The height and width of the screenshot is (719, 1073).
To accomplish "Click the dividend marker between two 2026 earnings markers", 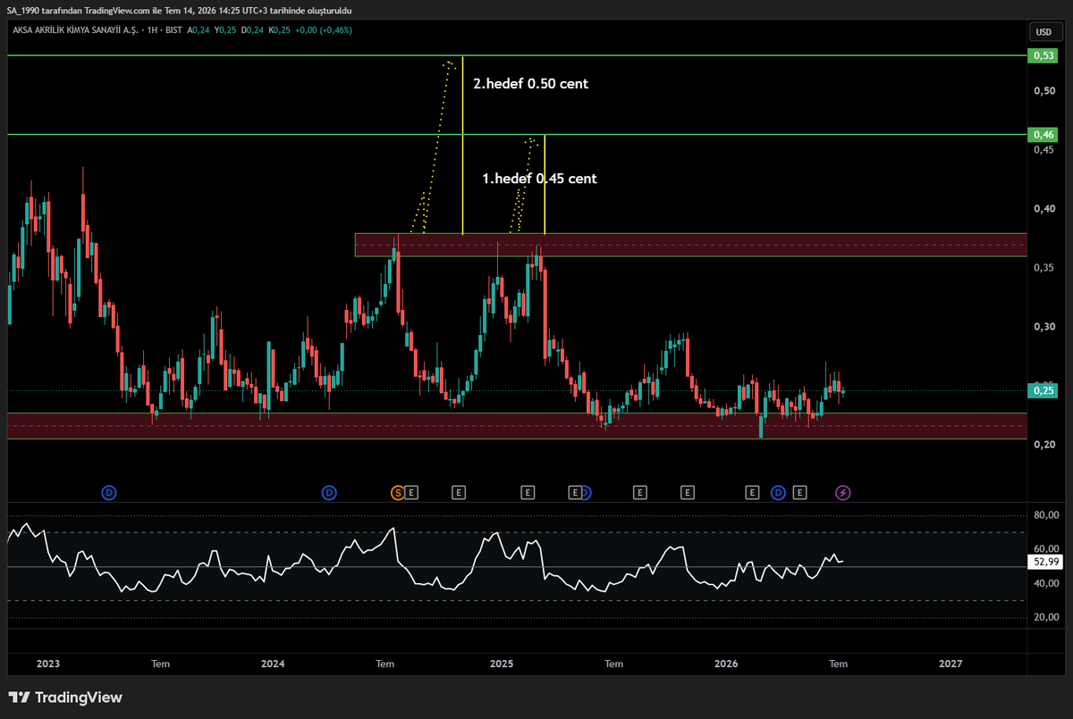I will click(778, 492).
